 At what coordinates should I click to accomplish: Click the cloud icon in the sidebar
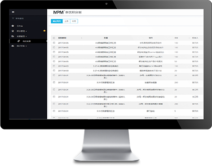(x=13, y=46)
